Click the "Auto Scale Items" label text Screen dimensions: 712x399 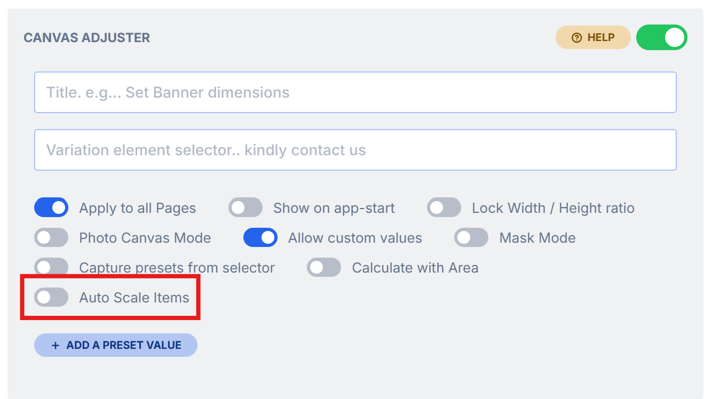134,298
